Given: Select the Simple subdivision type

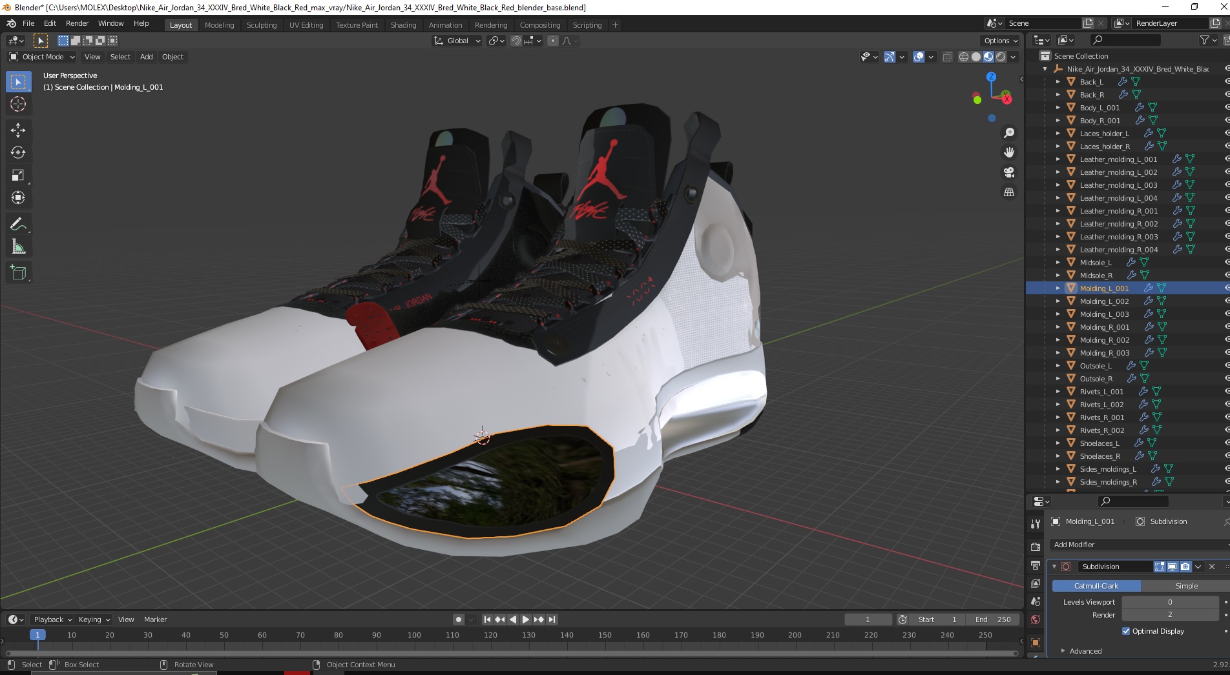Looking at the screenshot, I should [x=1185, y=586].
